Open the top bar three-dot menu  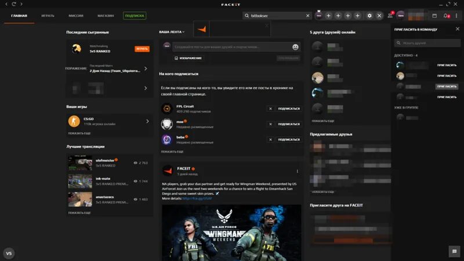[x=456, y=16]
